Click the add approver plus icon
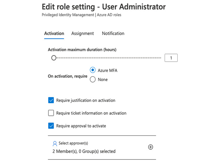This screenshot has width=220, height=162. click(151, 147)
